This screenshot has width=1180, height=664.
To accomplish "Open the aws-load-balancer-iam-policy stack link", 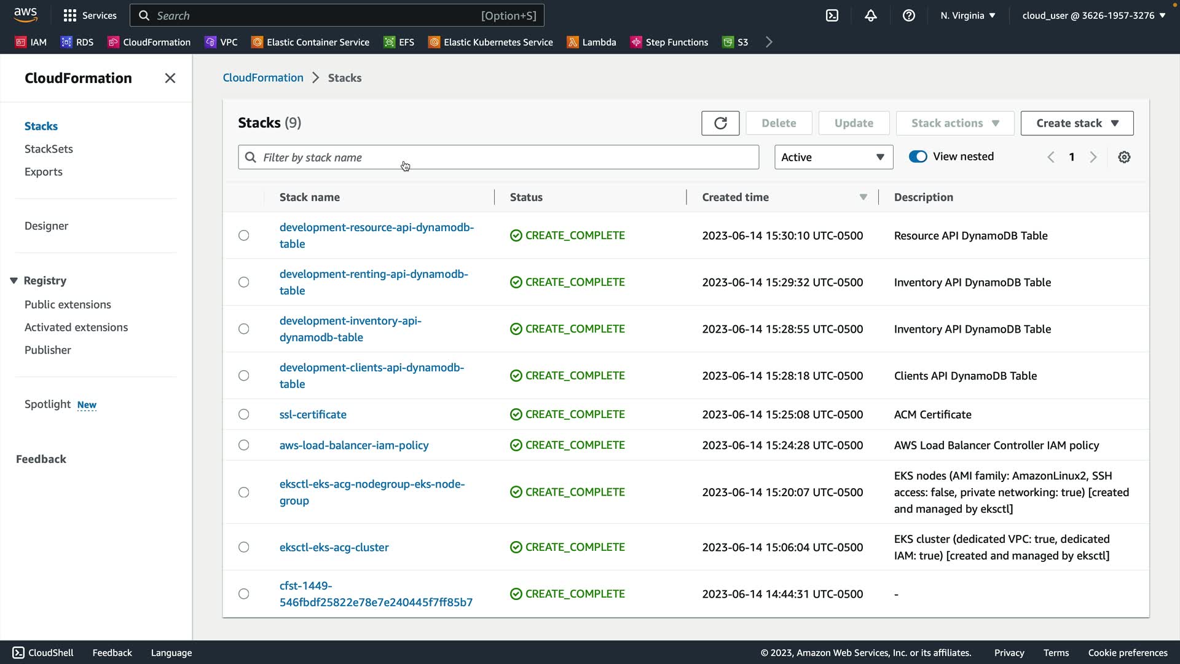I will (x=354, y=445).
